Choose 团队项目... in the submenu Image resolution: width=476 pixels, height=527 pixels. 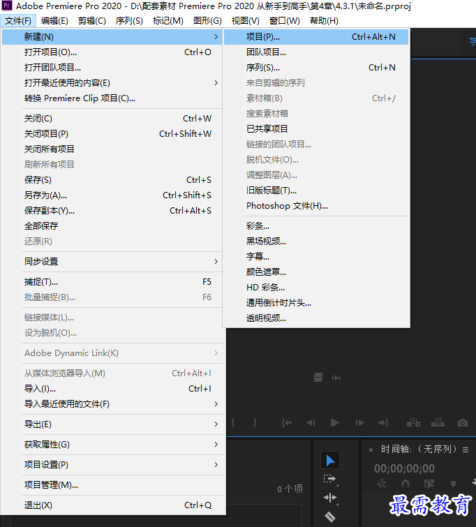[x=316, y=52]
